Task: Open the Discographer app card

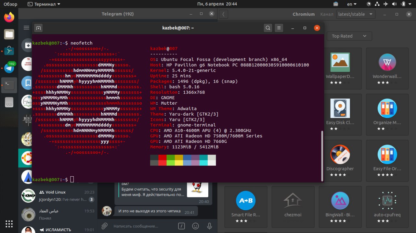Action: pyautogui.click(x=340, y=161)
